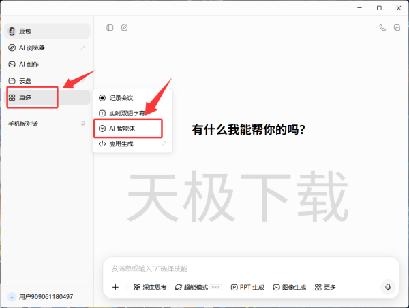
Task: Click the 图像生成 button
Action: 290,287
